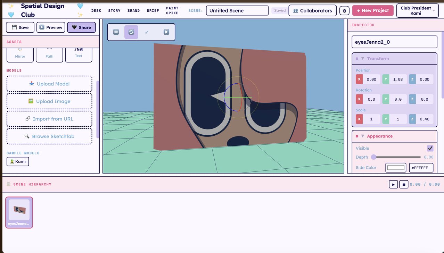Viewport: 444px width, 253px height.
Task: Open the BRIEF tab
Action: (x=153, y=11)
